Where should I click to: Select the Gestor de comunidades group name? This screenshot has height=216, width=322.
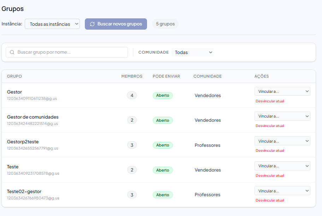(x=33, y=117)
